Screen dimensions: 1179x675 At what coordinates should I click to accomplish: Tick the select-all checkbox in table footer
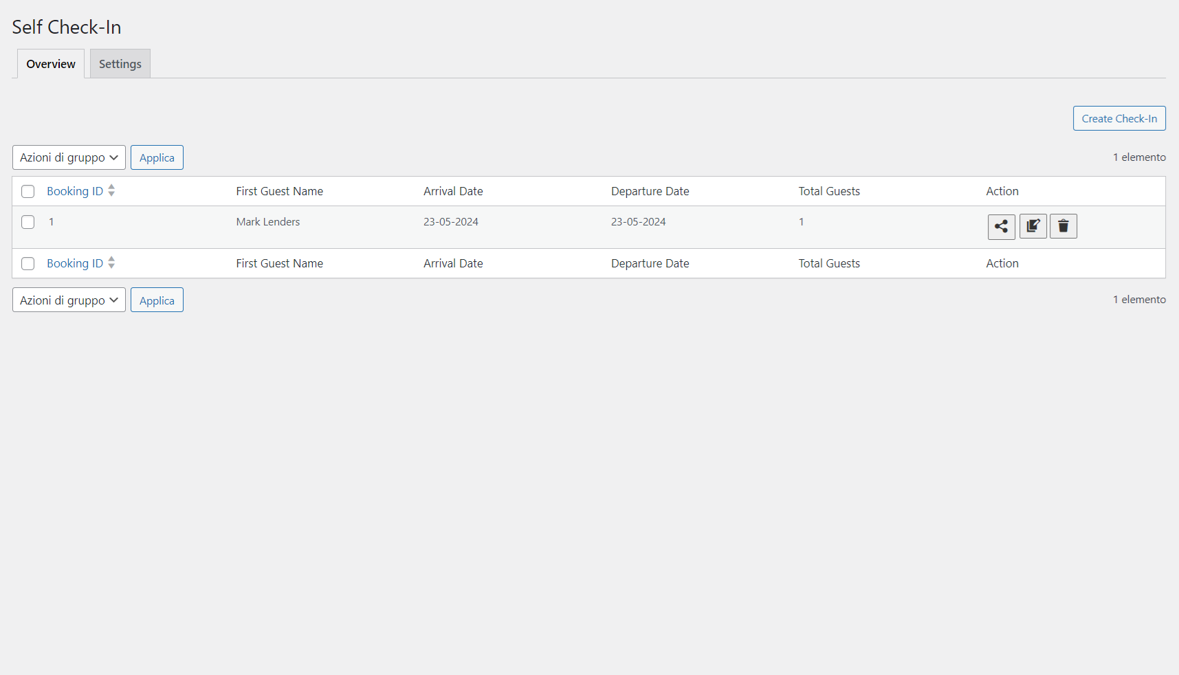[28, 264]
